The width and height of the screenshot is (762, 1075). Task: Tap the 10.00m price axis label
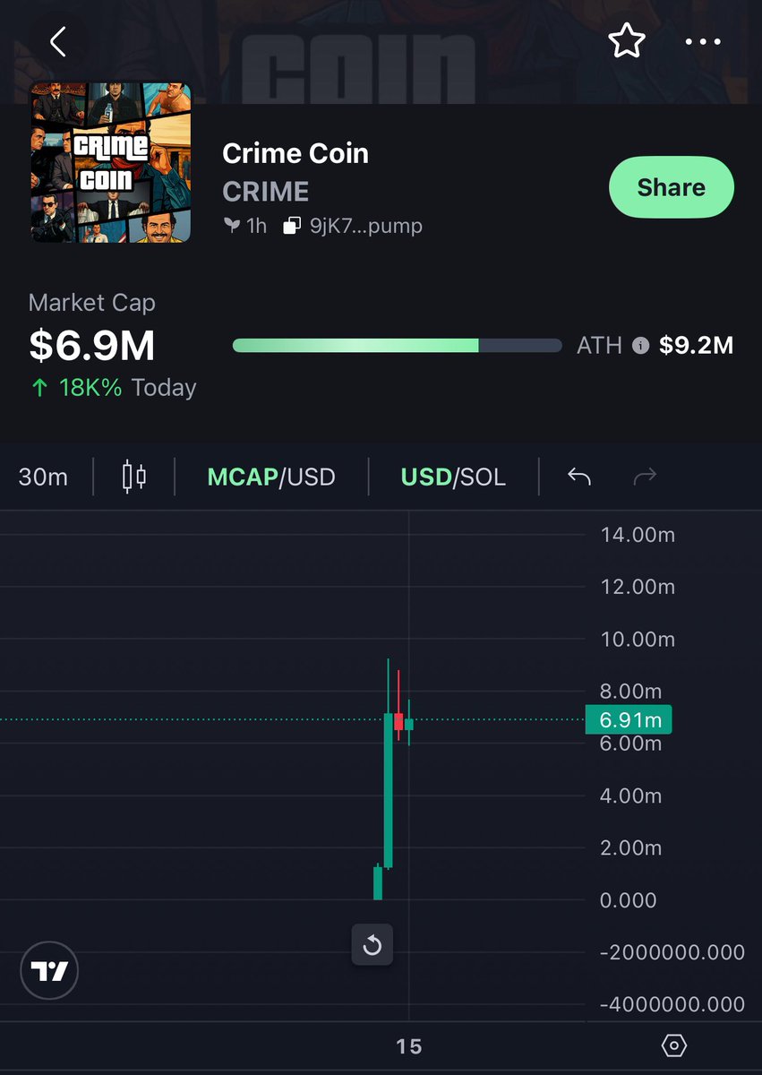point(637,640)
